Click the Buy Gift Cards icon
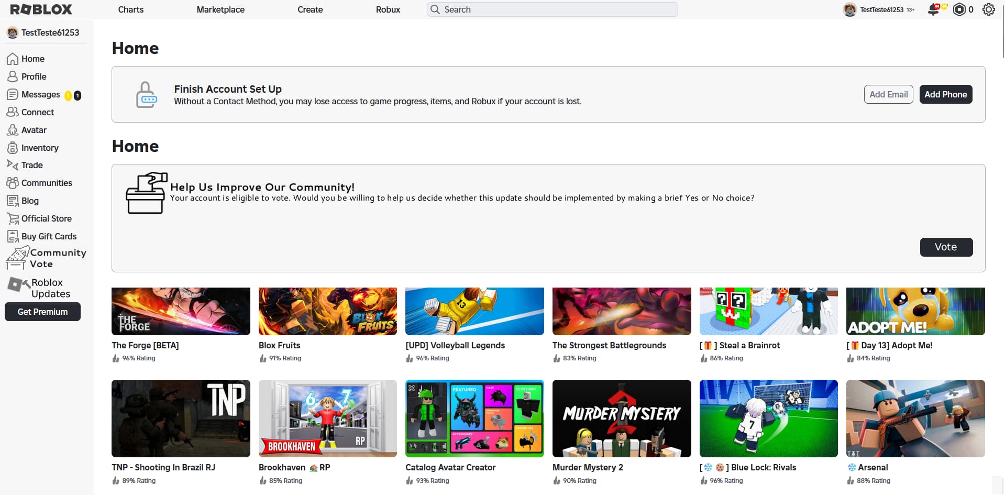 [13, 236]
